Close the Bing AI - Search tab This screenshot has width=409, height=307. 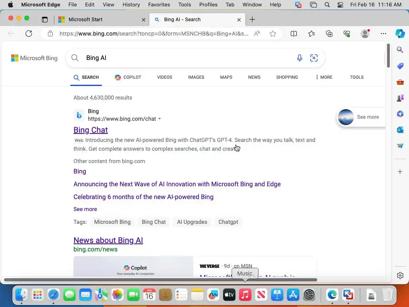(239, 20)
